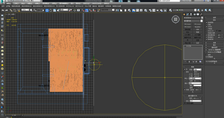Click Add Selection to Current Layer plus icon
The width and height of the screenshot is (224, 118).
coord(202,10)
